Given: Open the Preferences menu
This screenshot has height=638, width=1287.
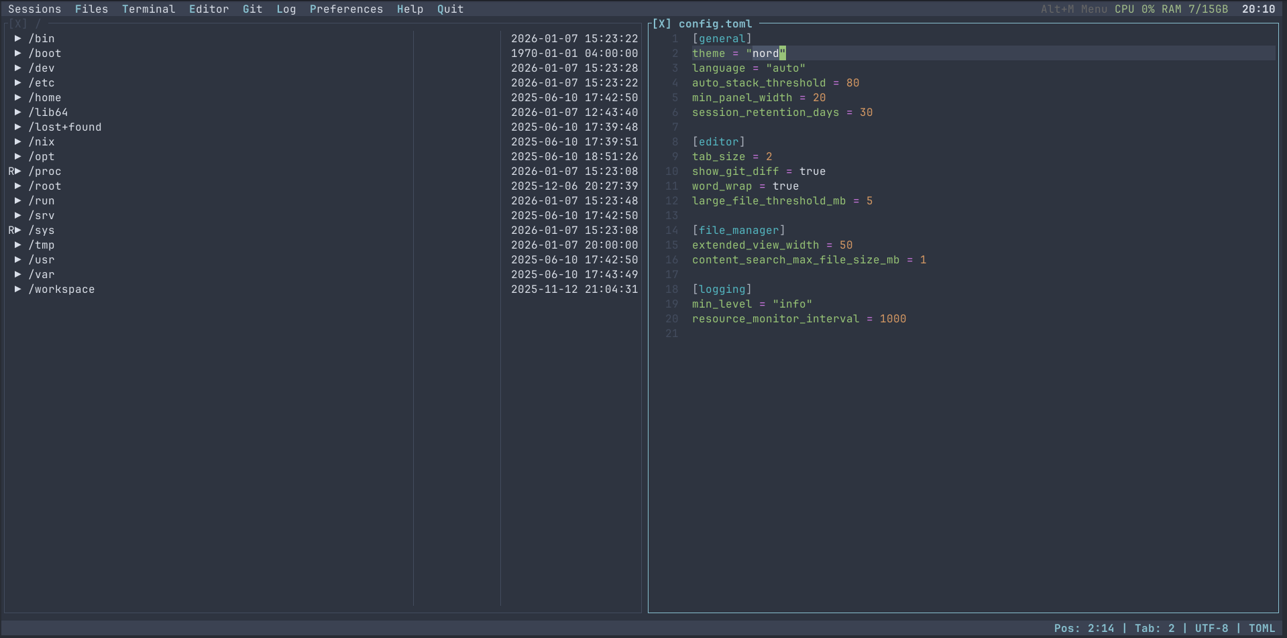Looking at the screenshot, I should click(346, 9).
